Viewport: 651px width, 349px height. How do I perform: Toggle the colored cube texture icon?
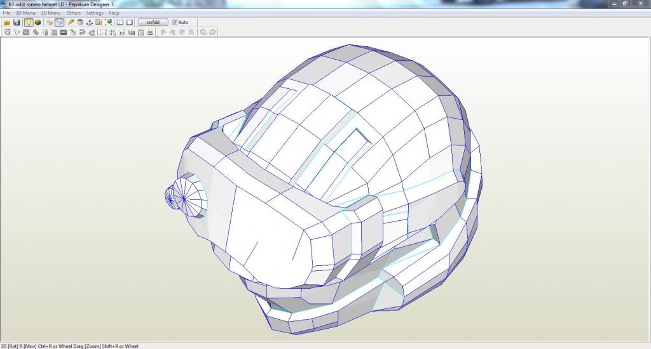(38, 22)
